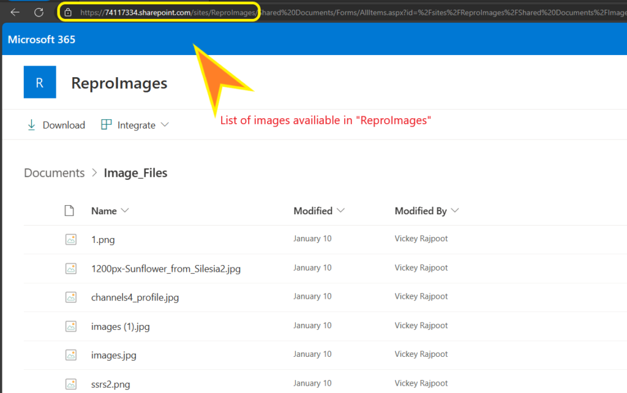The width and height of the screenshot is (627, 393).
Task: Click January 10 date for 1.png
Action: click(312, 239)
